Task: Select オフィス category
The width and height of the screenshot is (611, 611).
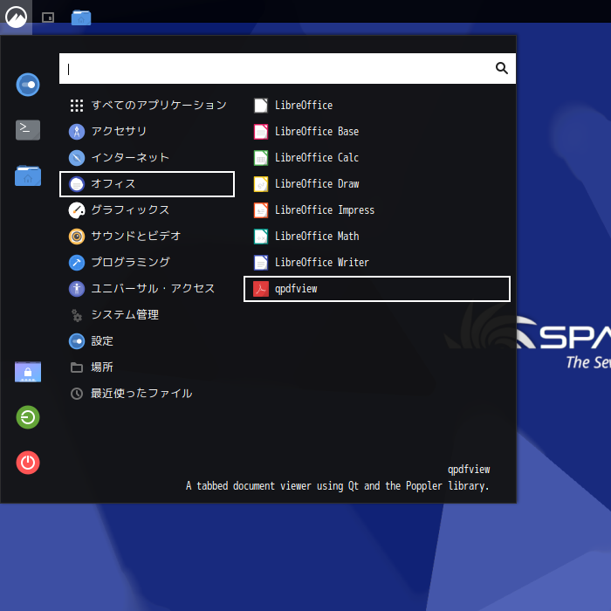Action: coord(147,184)
